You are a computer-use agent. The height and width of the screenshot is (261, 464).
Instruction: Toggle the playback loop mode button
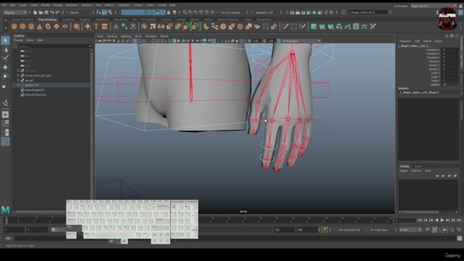(x=427, y=230)
